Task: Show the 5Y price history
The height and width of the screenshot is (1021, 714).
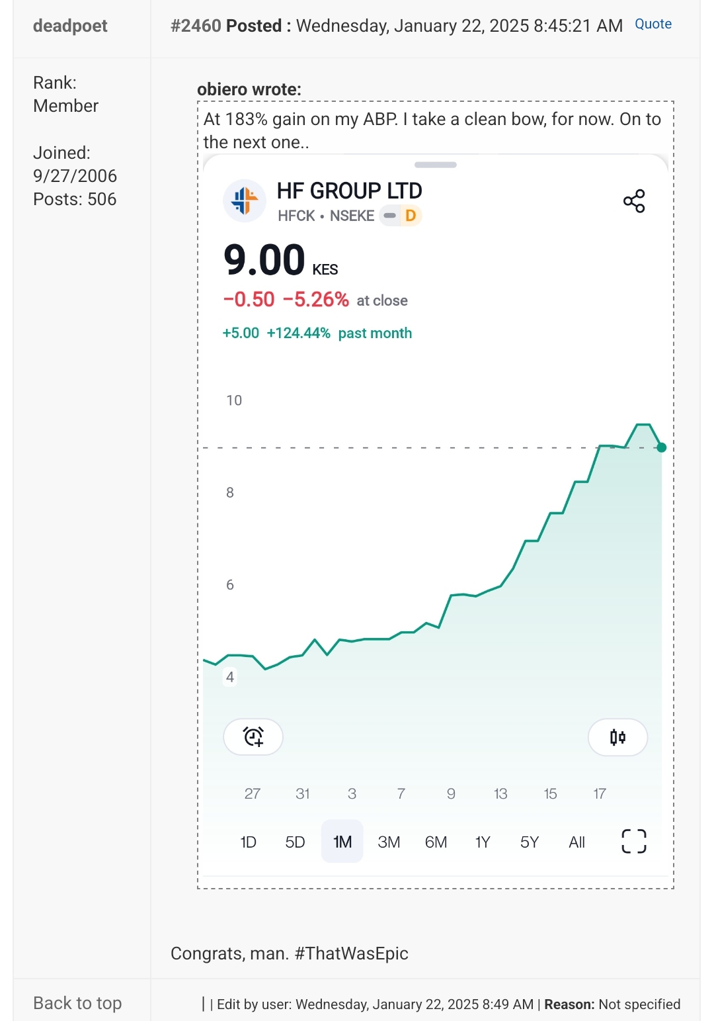Action: click(x=530, y=842)
